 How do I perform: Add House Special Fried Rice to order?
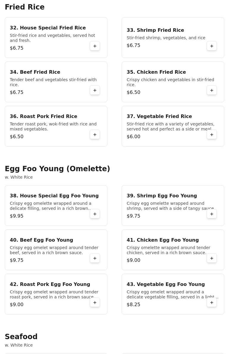(95, 46)
